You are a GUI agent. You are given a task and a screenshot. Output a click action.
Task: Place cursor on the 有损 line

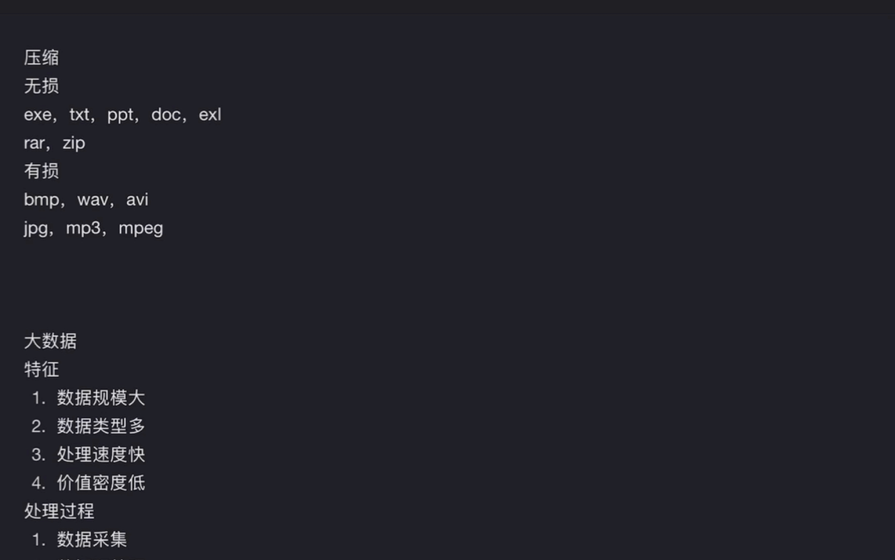pyautogui.click(x=41, y=171)
